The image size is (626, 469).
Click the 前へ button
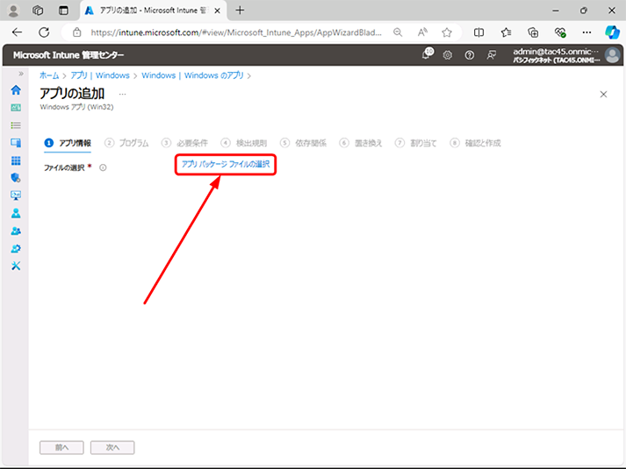61,447
